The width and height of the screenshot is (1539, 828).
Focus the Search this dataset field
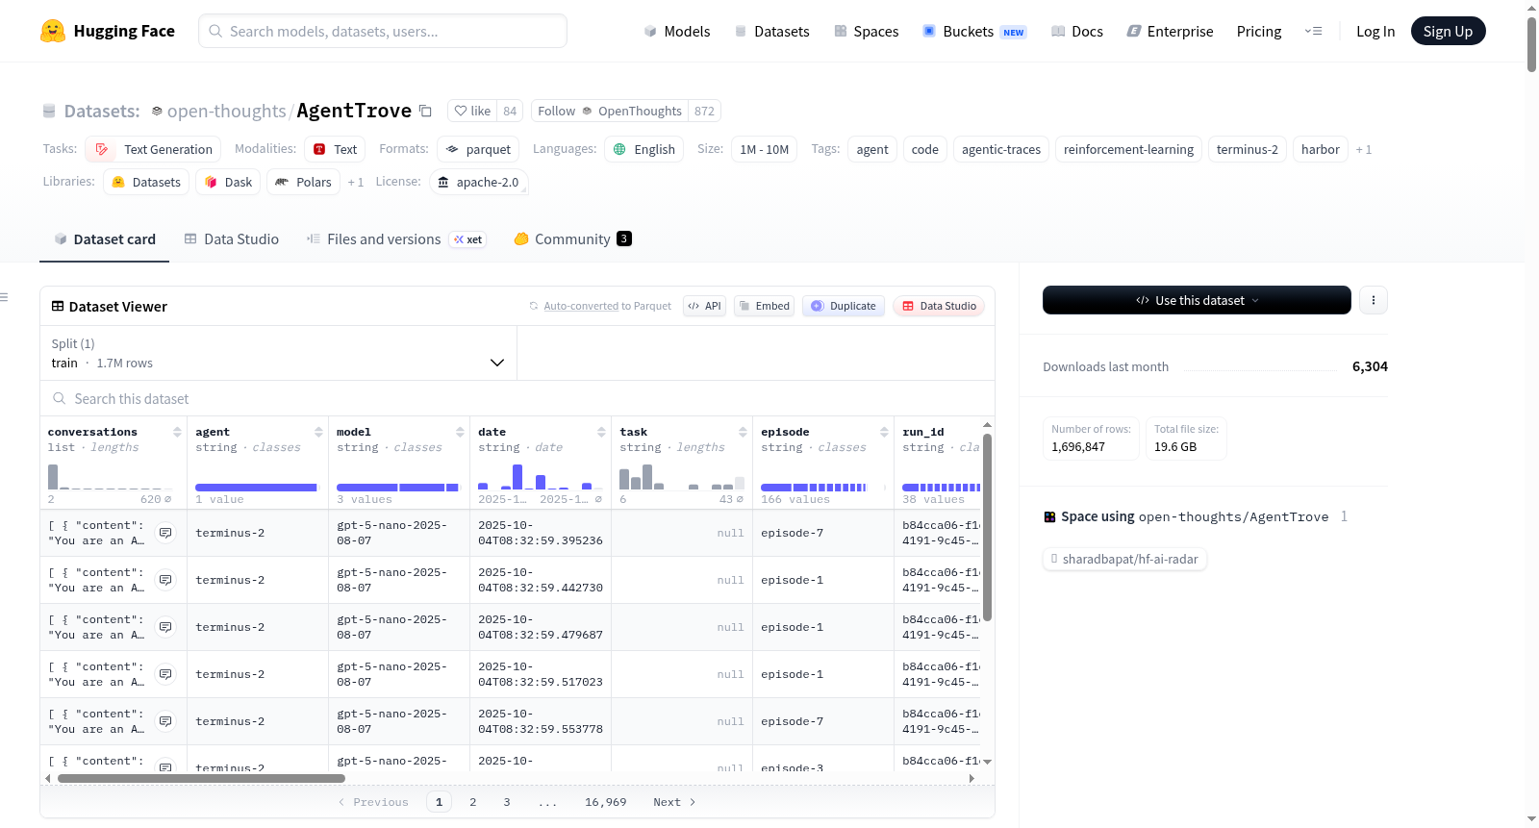click(x=517, y=398)
